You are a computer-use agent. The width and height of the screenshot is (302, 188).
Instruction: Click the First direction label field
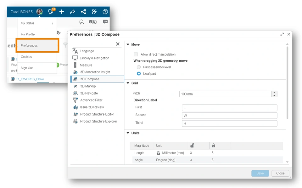(x=229, y=108)
